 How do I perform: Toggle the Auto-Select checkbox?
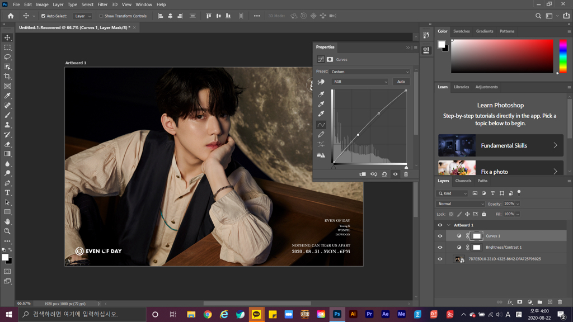click(x=43, y=16)
